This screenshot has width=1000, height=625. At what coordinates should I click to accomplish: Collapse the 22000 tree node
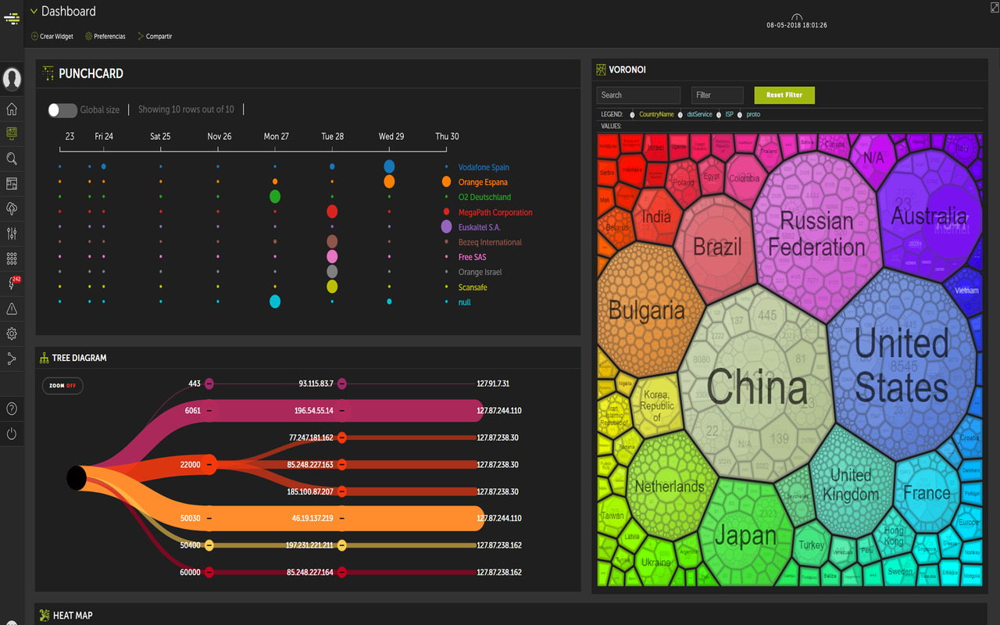(x=209, y=465)
